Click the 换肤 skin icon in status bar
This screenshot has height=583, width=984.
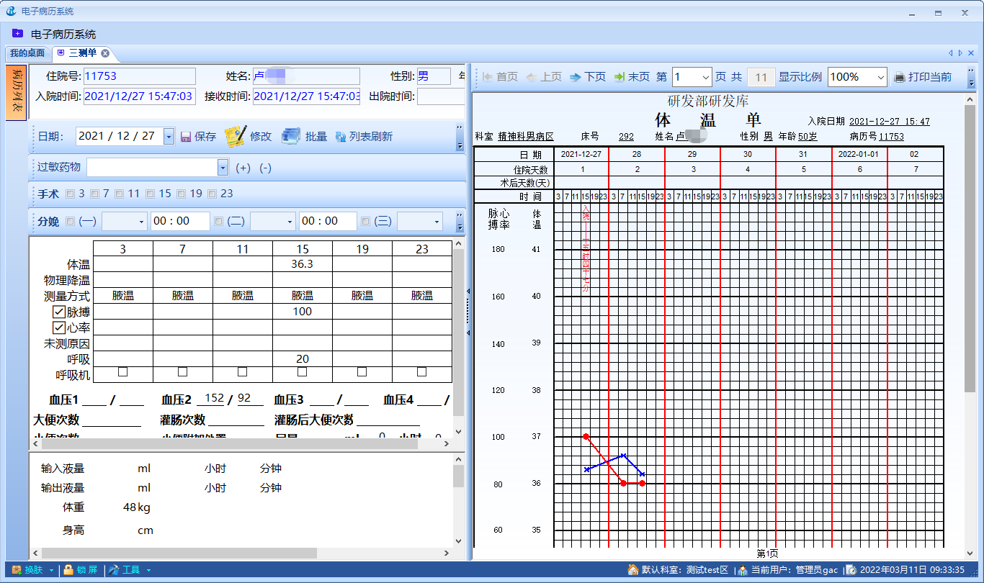point(16,570)
